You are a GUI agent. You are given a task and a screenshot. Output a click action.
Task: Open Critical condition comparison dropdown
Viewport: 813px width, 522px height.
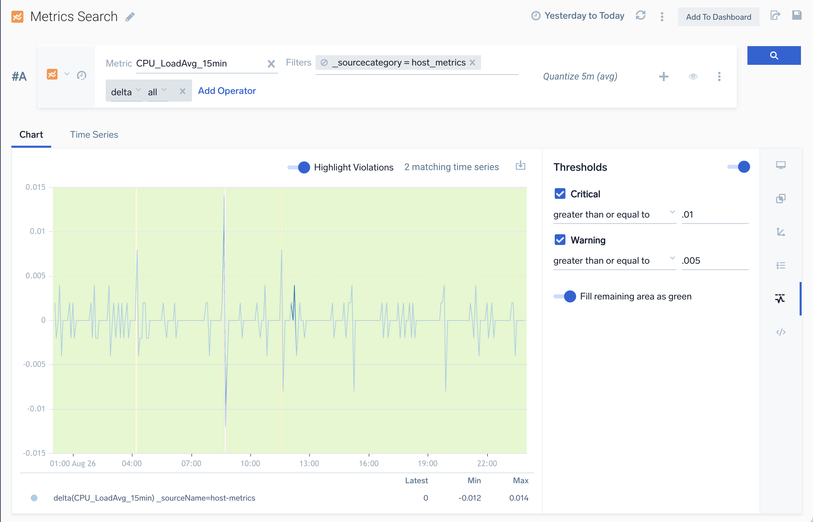click(x=614, y=215)
